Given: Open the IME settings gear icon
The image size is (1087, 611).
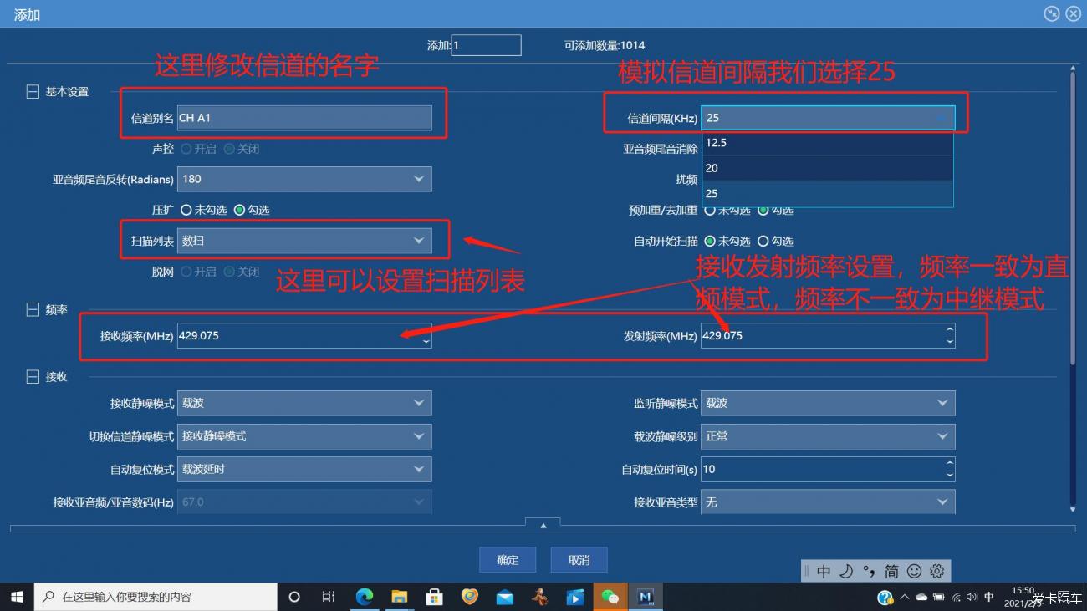Looking at the screenshot, I should [x=936, y=571].
